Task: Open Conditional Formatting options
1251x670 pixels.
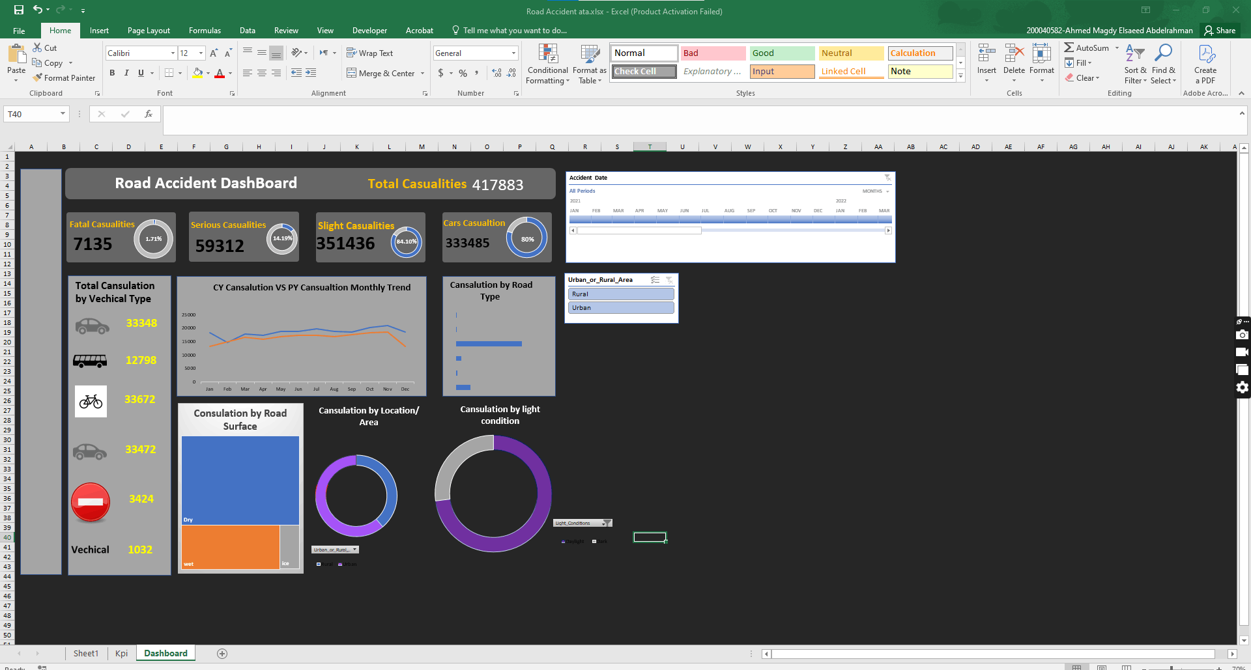Action: coord(547,64)
